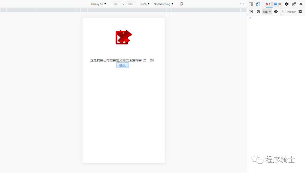Click the rotate/disable orientation icon beside No throttling
This screenshot has height=173, width=305.
[x=181, y=4]
